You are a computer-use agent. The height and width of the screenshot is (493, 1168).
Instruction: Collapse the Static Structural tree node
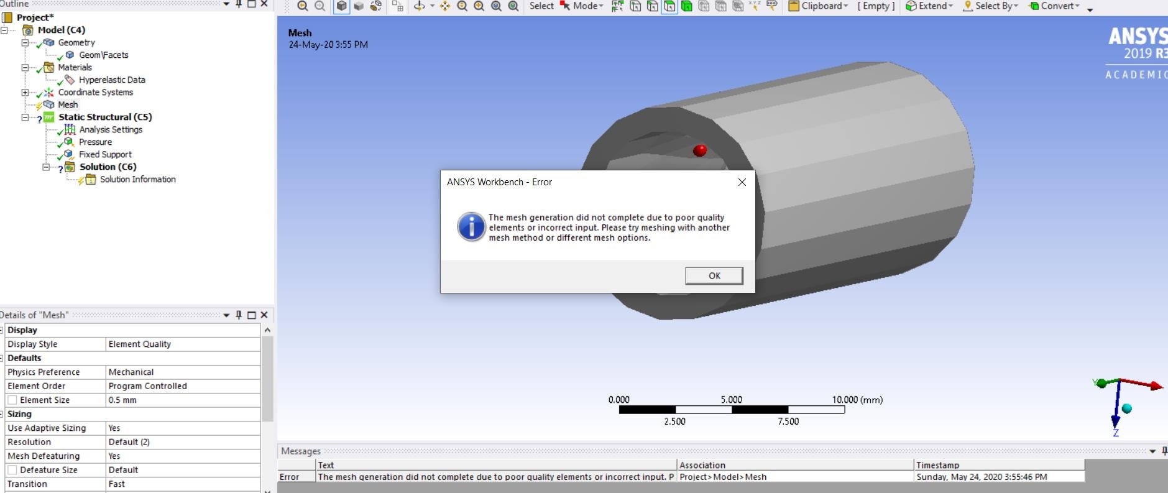(x=25, y=117)
